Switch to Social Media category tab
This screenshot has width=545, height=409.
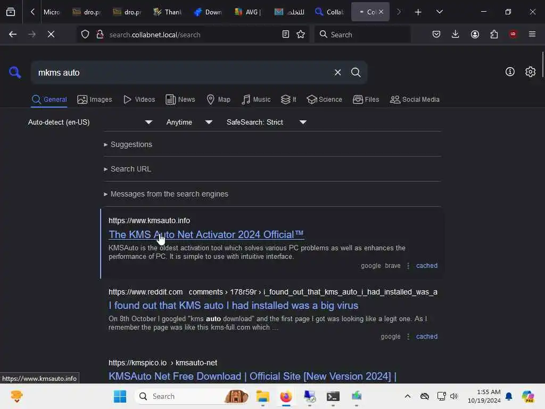point(415,100)
